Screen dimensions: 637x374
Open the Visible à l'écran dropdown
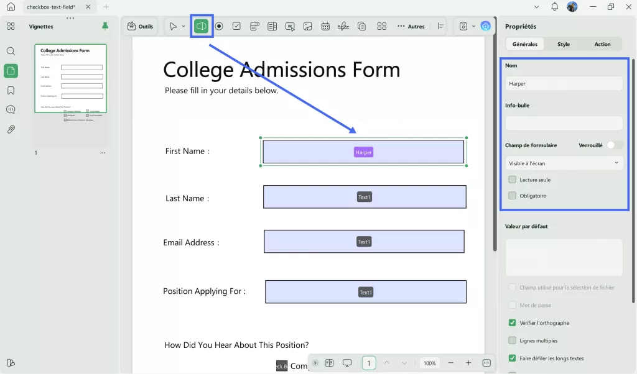[x=564, y=163]
